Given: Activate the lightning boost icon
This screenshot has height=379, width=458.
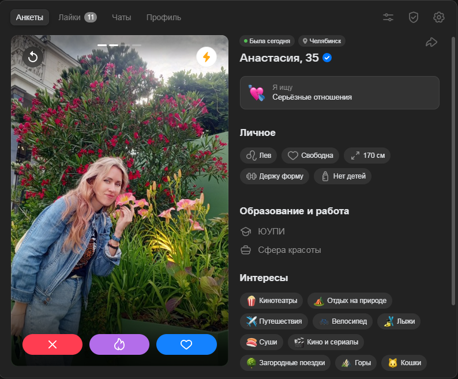Looking at the screenshot, I should coord(206,56).
